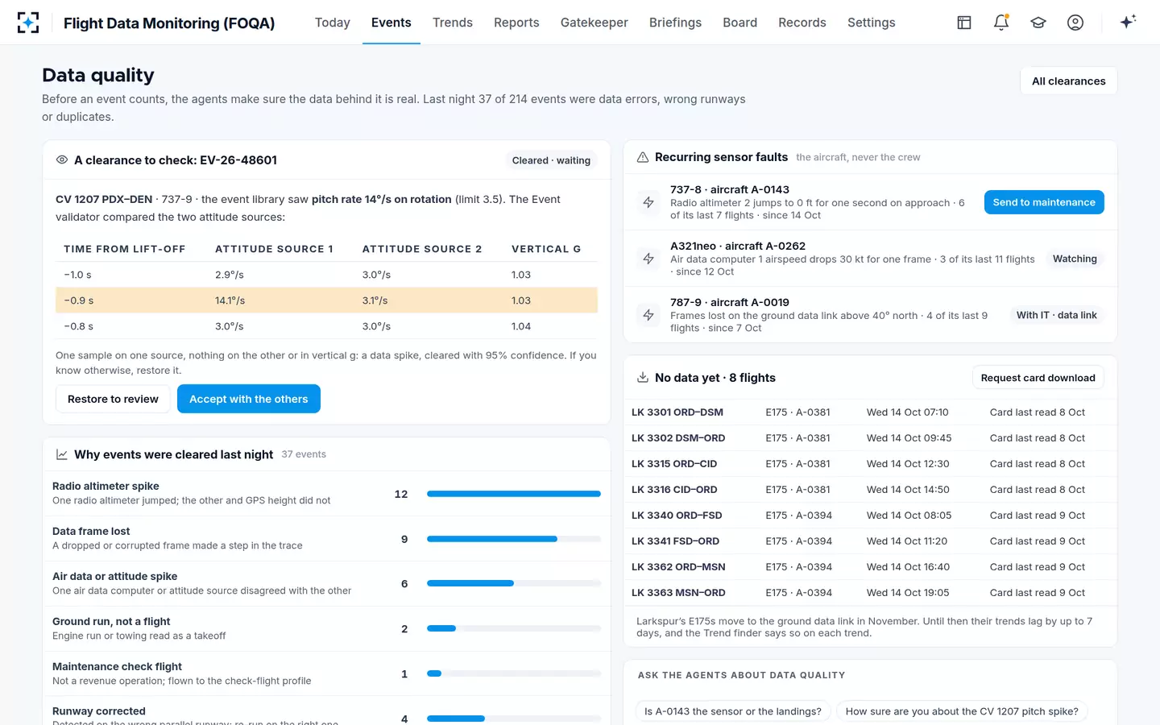1160x725 pixels.
Task: Click the All clearances button
Action: click(x=1069, y=81)
